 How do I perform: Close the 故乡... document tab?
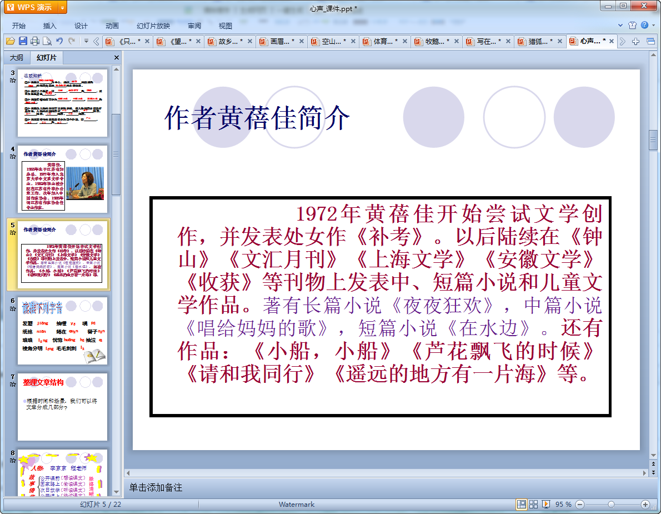[250, 41]
